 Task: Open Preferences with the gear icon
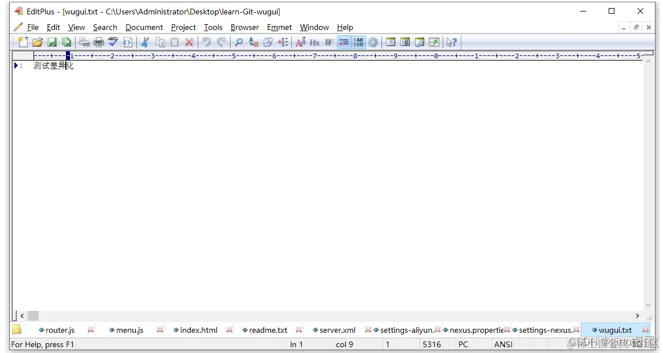coord(372,42)
